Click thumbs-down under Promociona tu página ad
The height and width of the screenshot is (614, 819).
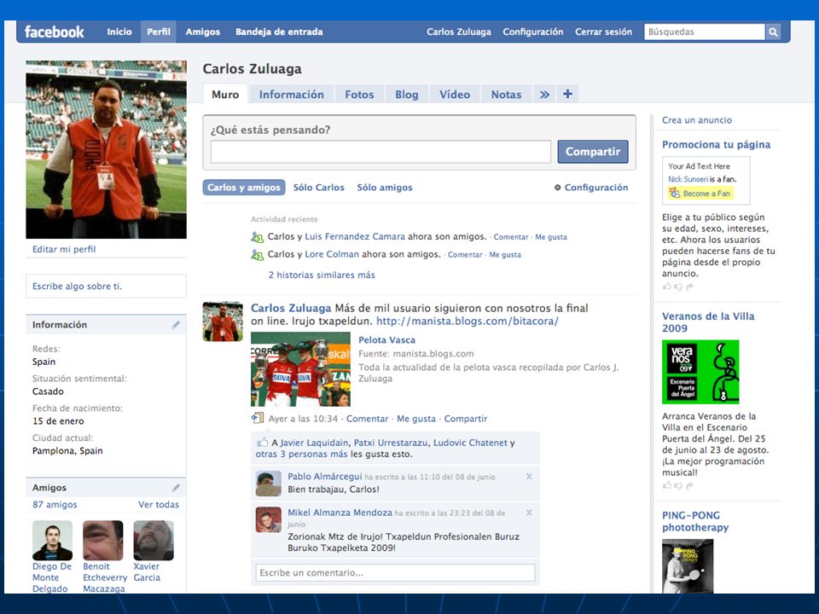pos(678,287)
